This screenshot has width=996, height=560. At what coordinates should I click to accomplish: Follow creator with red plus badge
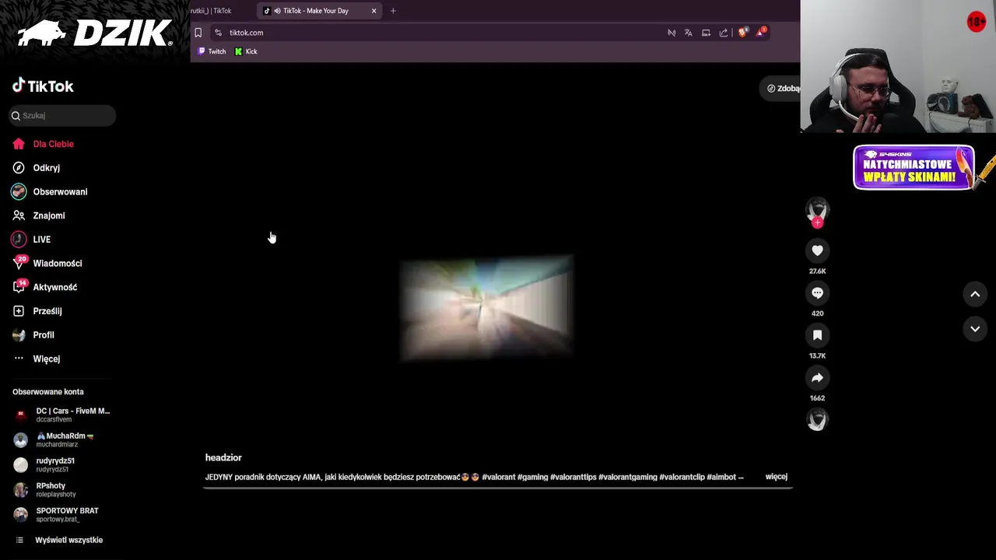[x=817, y=223]
